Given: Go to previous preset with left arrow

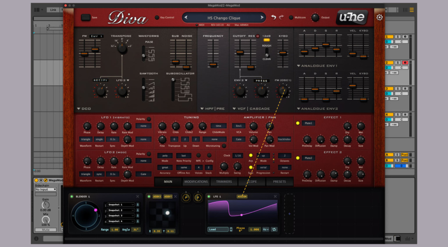Looking at the screenshot, I should [x=186, y=17].
